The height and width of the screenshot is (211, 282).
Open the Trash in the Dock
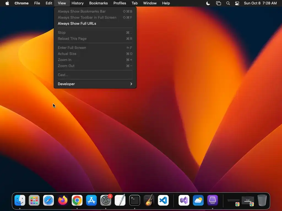(x=262, y=200)
